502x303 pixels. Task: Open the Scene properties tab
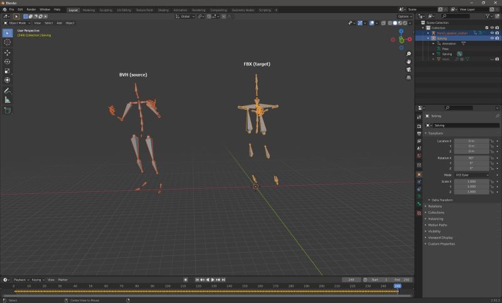pyautogui.click(x=419, y=149)
